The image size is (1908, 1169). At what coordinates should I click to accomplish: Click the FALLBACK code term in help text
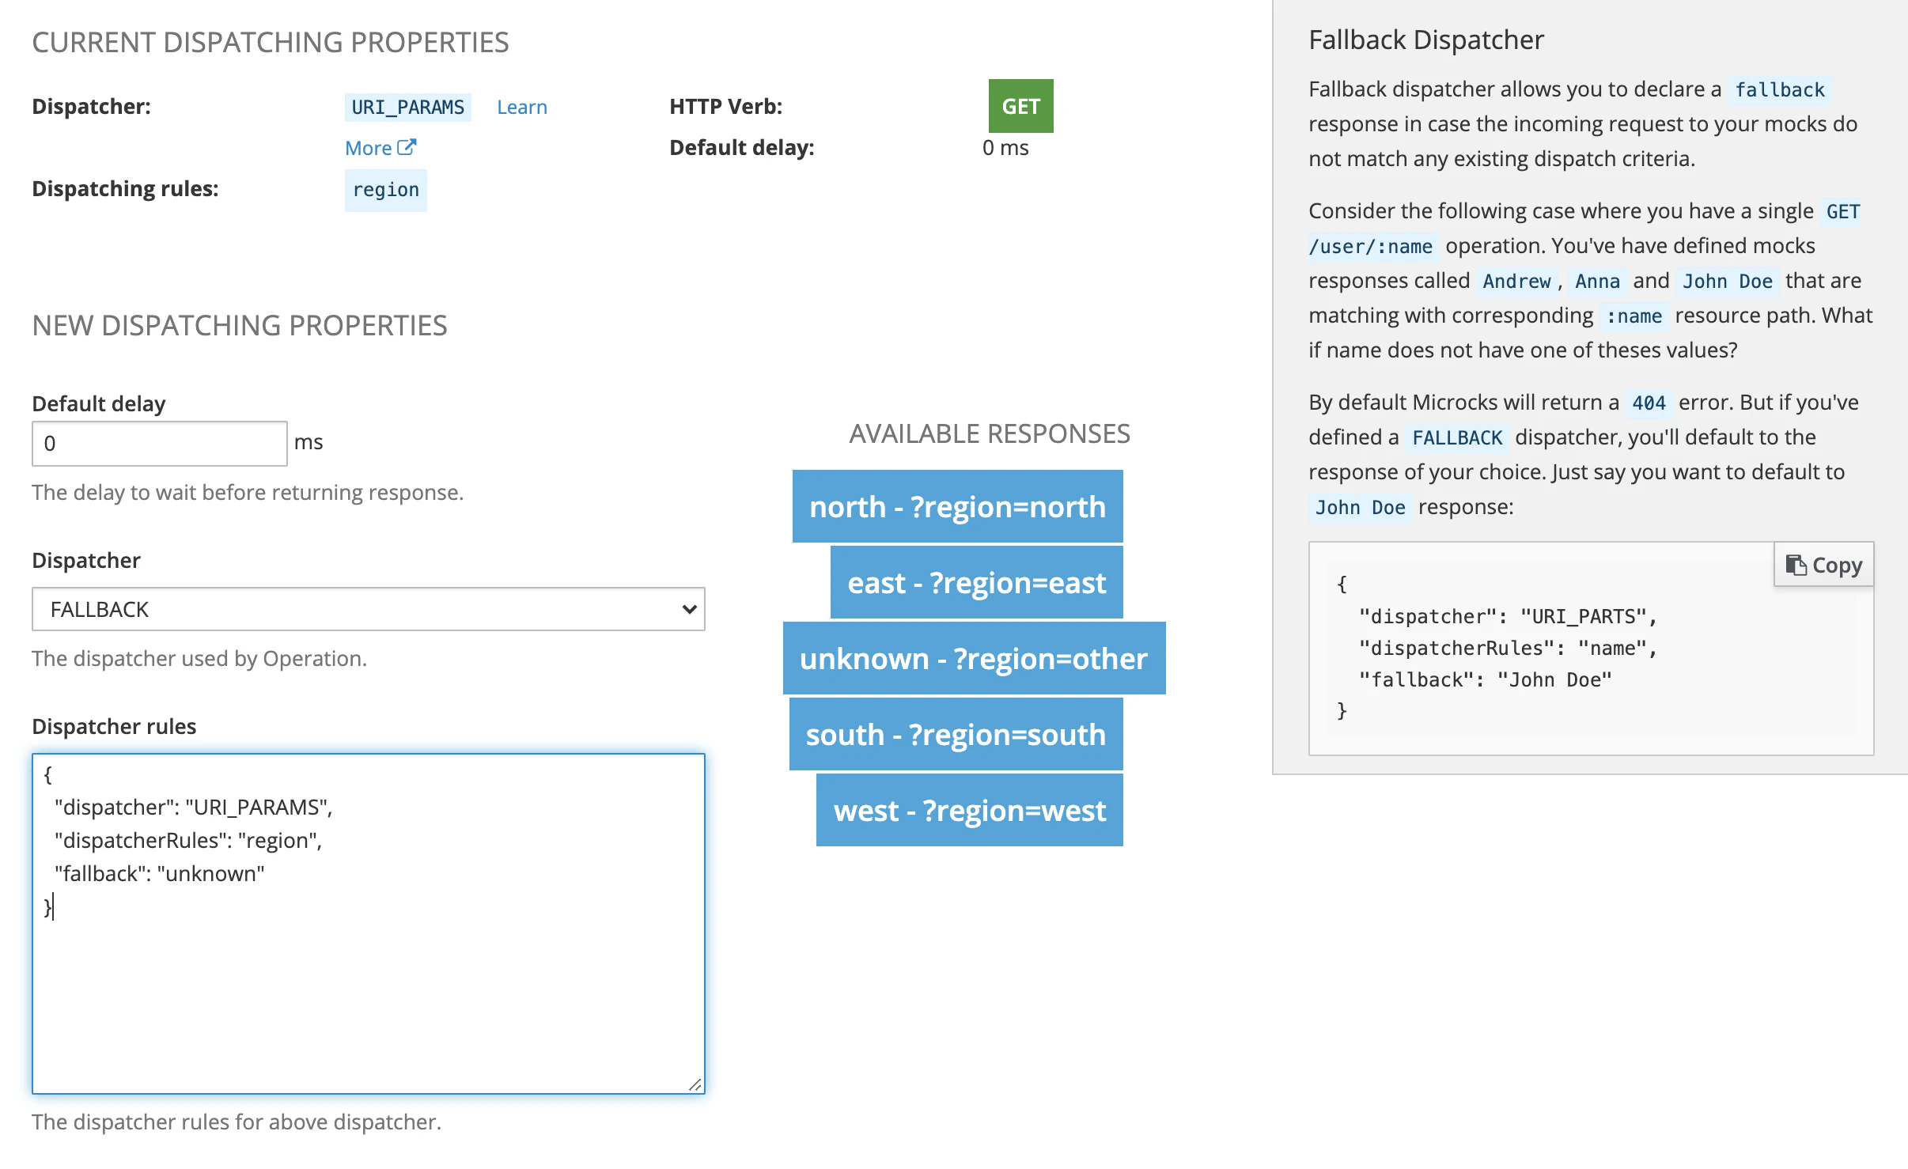(x=1456, y=437)
